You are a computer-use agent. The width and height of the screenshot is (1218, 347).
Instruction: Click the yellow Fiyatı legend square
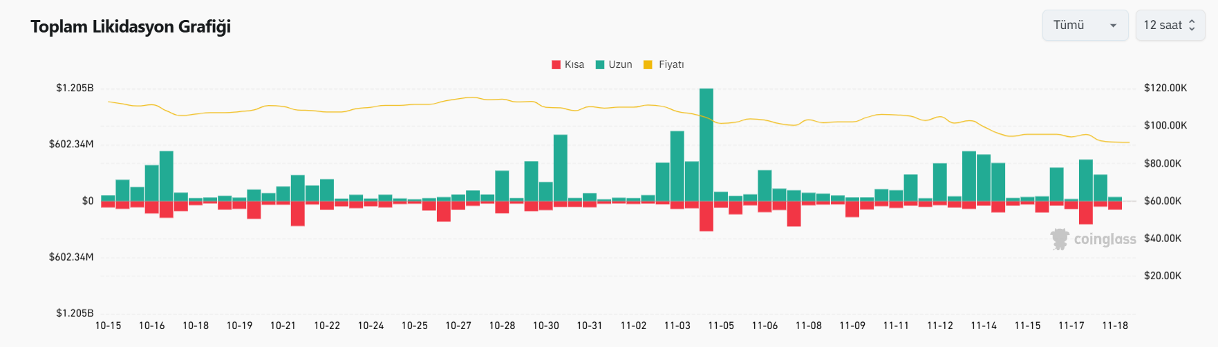[x=648, y=65]
